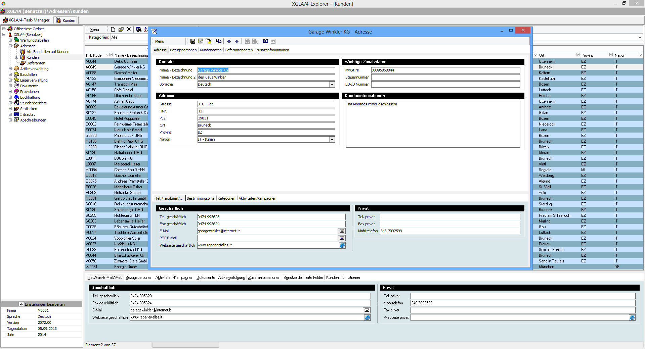This screenshot has width=645, height=349.
Task: Open the Artikelverfolgung tab
Action: click(231, 278)
